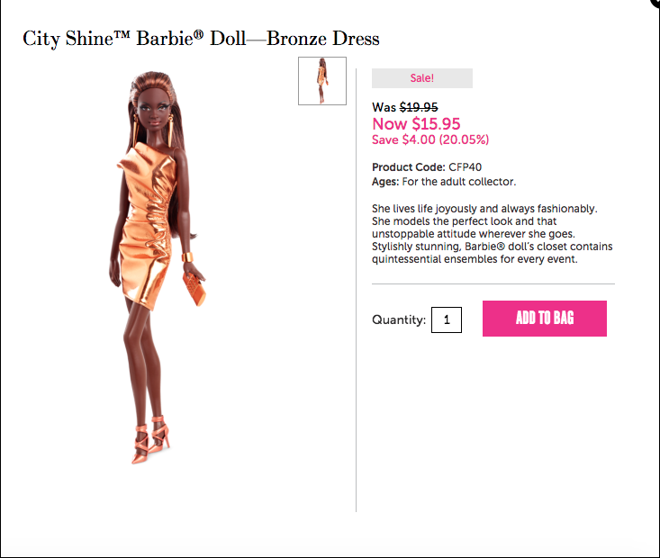Click the 'For the adult collector' ages line
The height and width of the screenshot is (558, 660).
[x=444, y=182]
